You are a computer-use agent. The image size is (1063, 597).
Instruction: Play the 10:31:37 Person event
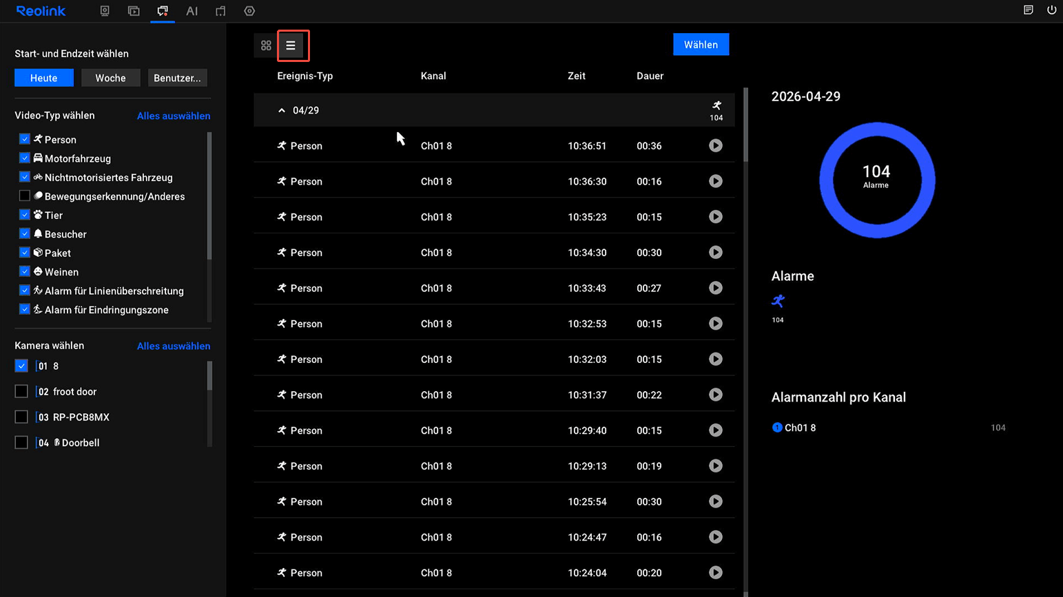click(x=716, y=395)
